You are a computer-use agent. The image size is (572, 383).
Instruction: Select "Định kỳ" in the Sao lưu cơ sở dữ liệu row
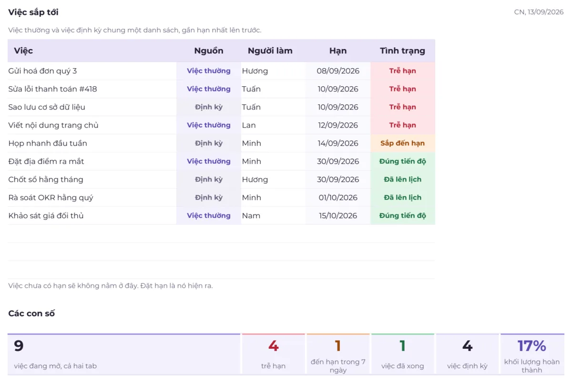209,107
